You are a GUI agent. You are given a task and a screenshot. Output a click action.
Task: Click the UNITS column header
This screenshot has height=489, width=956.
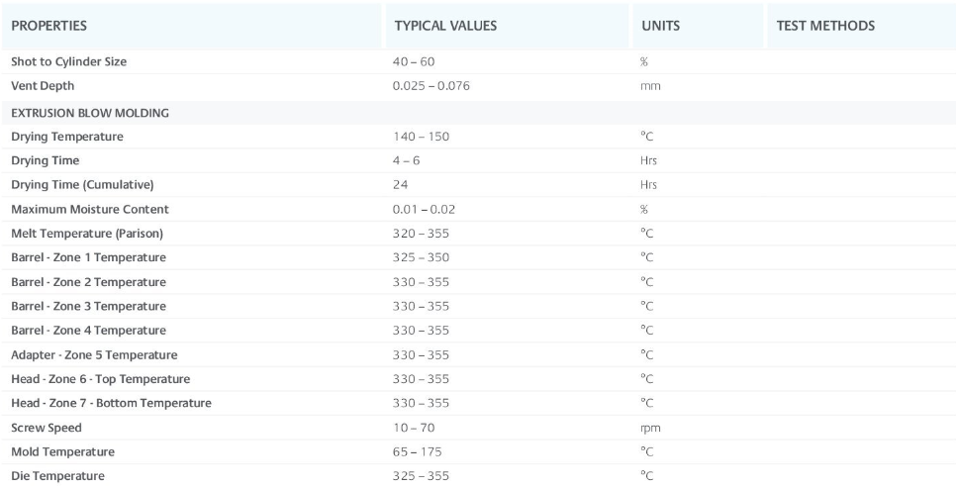tap(660, 26)
